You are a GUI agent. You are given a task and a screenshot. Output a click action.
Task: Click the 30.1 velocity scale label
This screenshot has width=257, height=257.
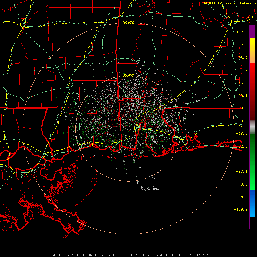tap(243, 96)
